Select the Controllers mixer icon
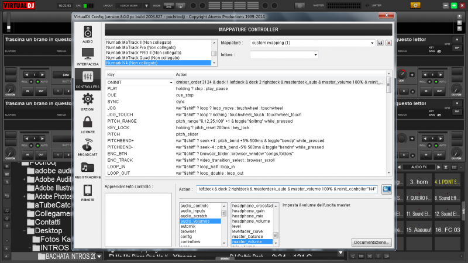Screen dimensions: 468x263 [87, 79]
